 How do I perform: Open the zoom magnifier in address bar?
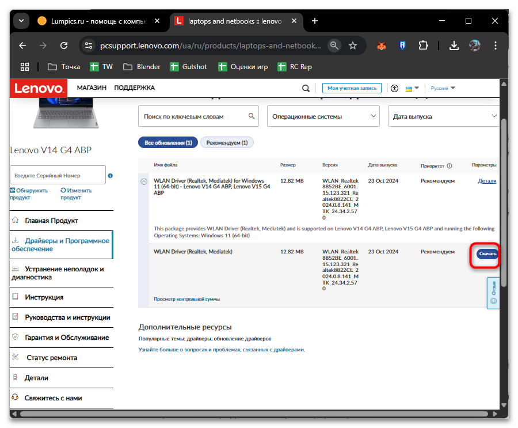pos(334,46)
